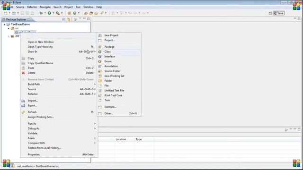Screen dimensions: 303x170
Task: Open the Debug dropdown arrow
Action: coord(45,13)
